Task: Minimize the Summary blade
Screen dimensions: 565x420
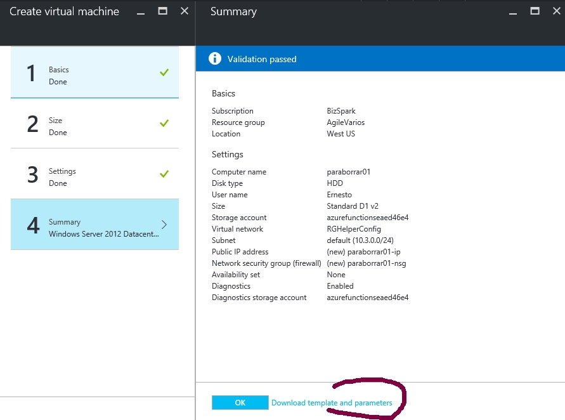Action: click(x=513, y=12)
